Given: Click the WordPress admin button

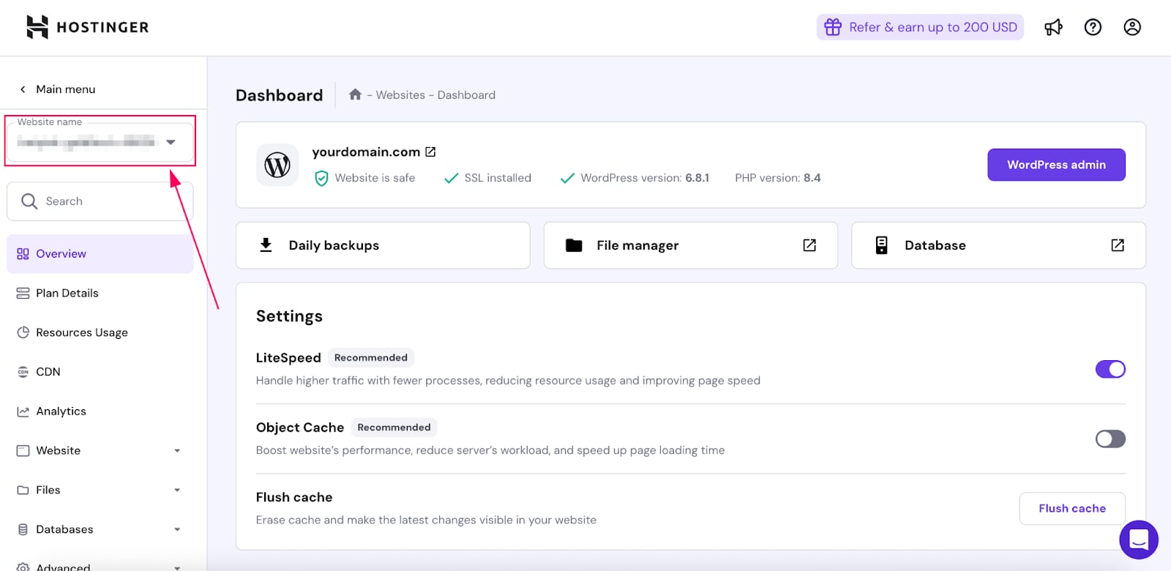Looking at the screenshot, I should (1056, 165).
